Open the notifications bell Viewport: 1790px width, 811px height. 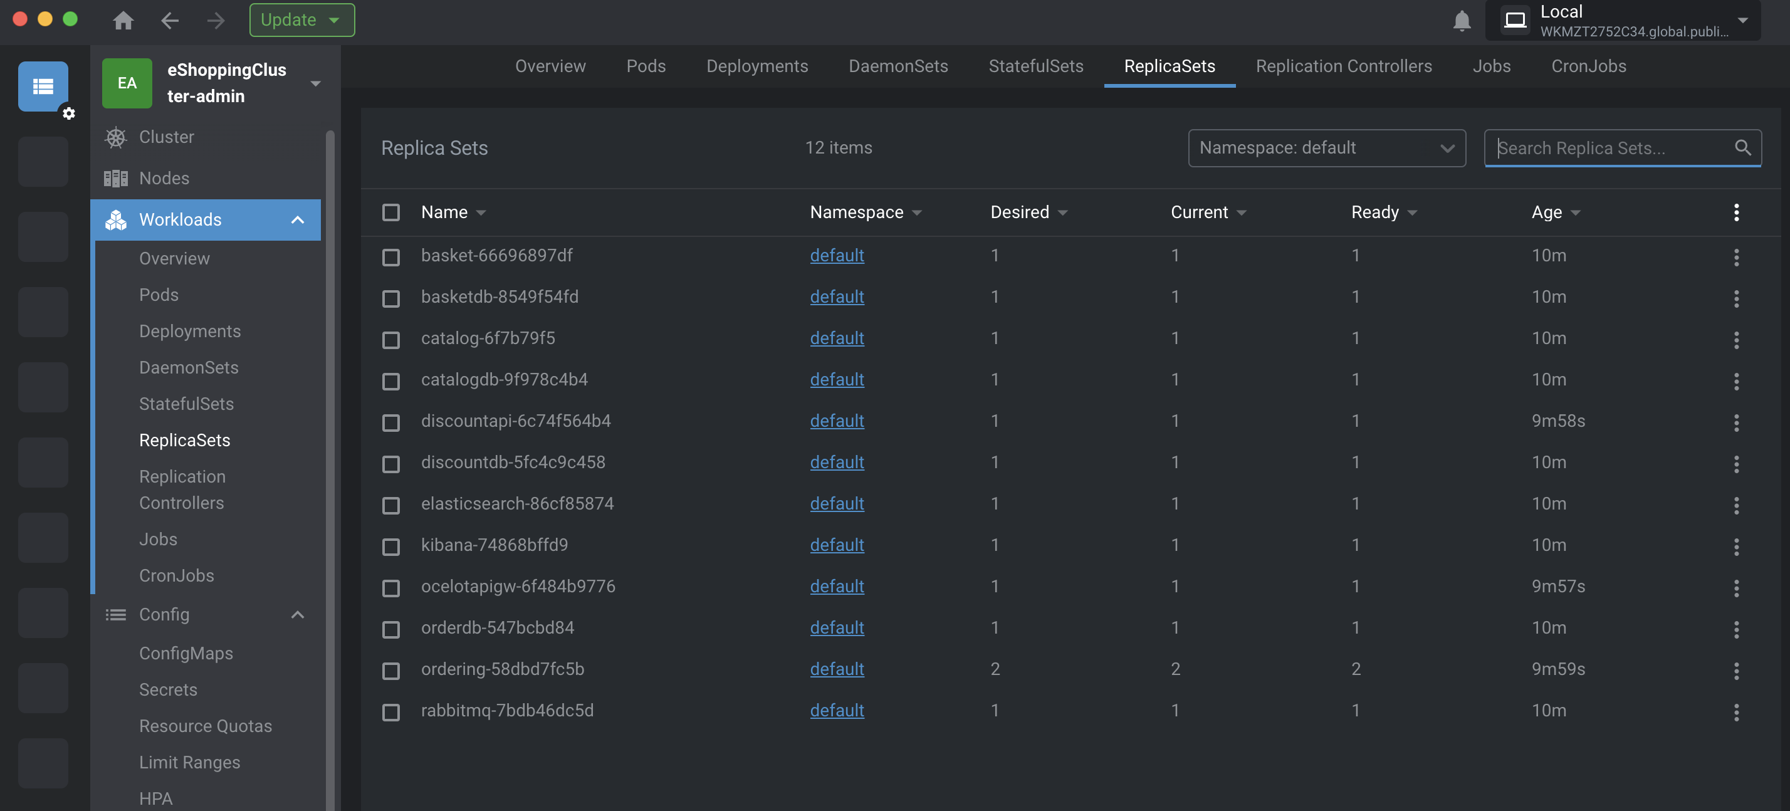[1462, 20]
